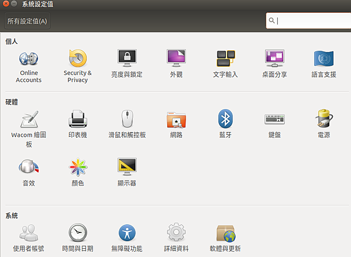Open 音效 sound settings

coord(29,172)
